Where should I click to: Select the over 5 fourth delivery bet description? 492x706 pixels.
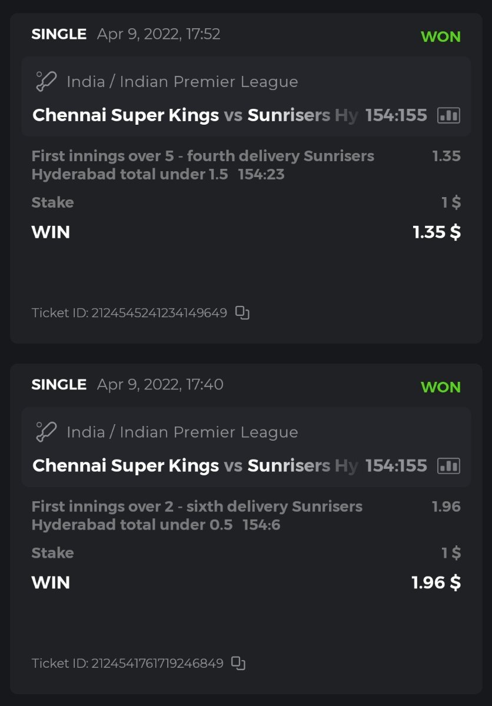(202, 165)
